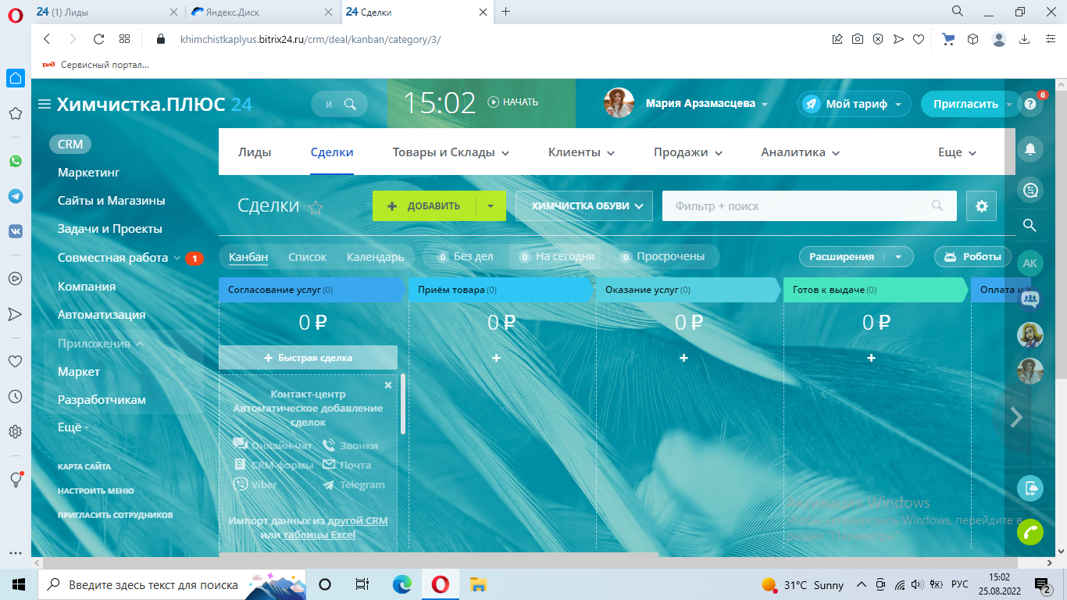The height and width of the screenshot is (600, 1067).
Task: Switch to Календарь view
Action: point(376,257)
